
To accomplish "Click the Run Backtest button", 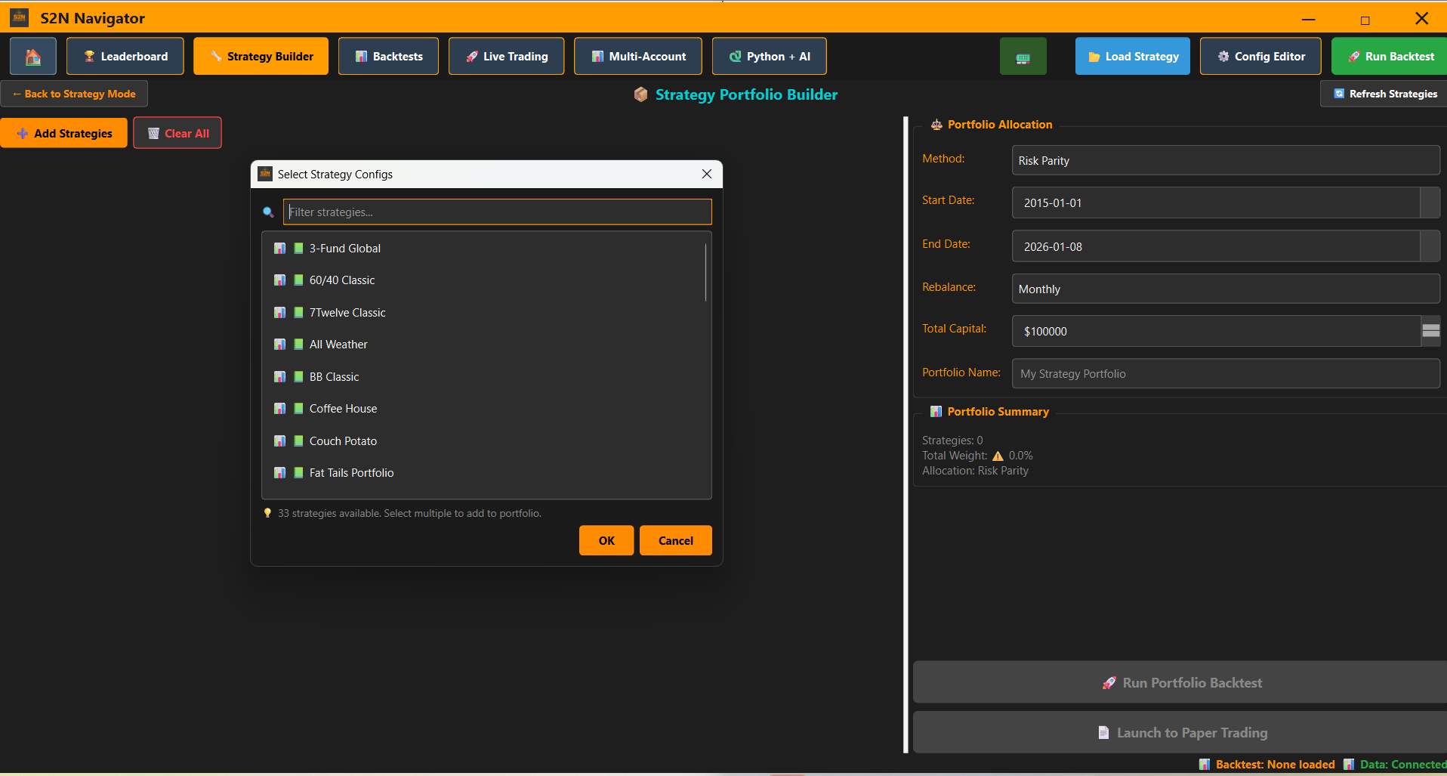I will coord(1390,57).
